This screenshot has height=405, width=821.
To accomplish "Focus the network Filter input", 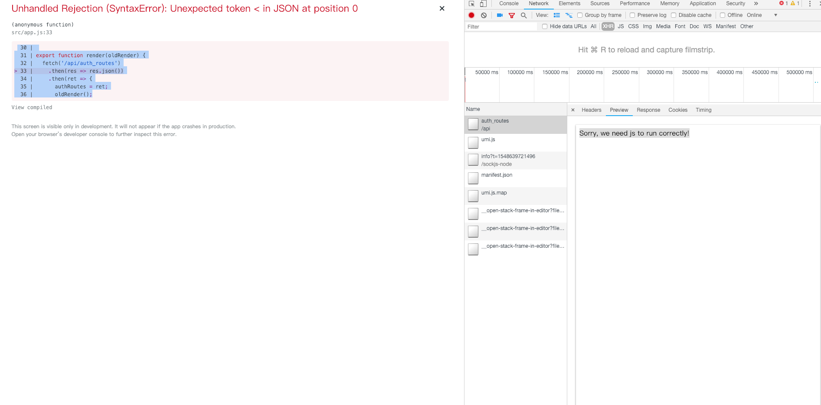I will click(501, 27).
